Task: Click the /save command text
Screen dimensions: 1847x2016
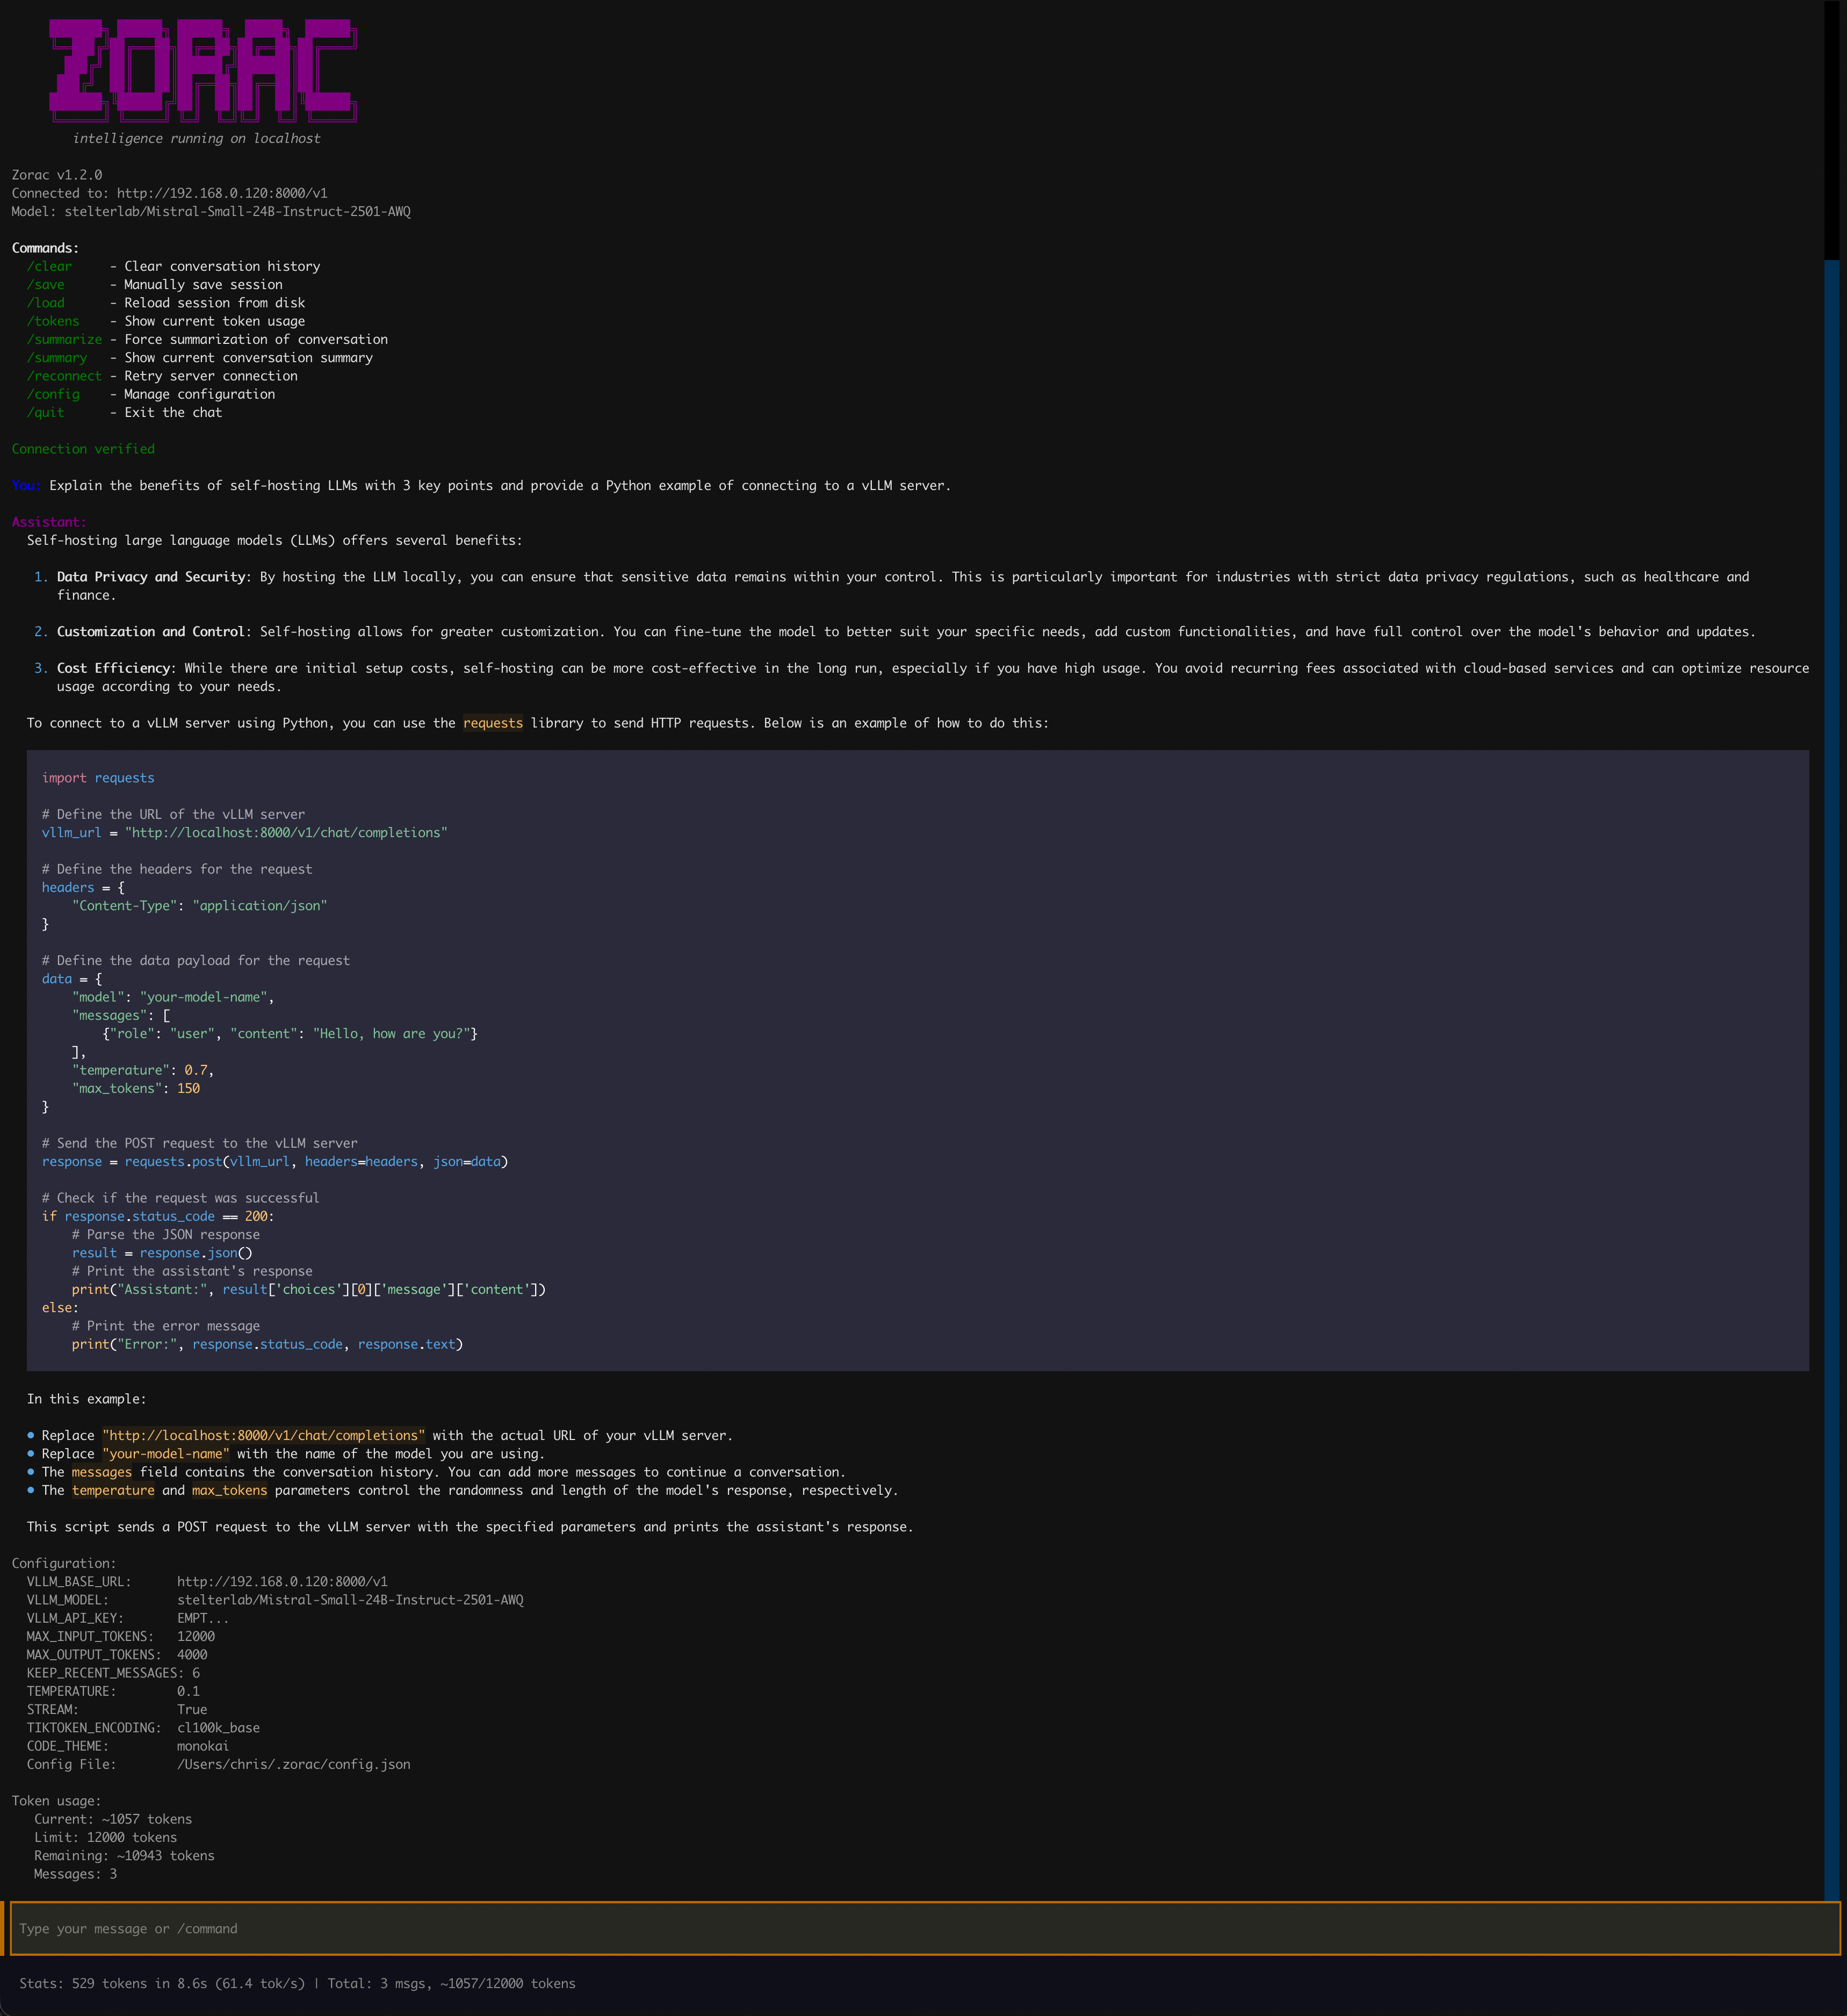Action: click(x=45, y=285)
